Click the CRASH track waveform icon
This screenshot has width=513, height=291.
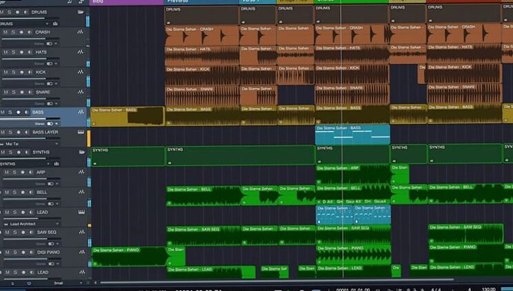80,32
